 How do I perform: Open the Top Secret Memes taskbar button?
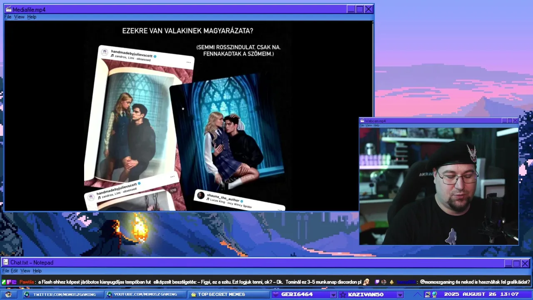tap(229, 295)
